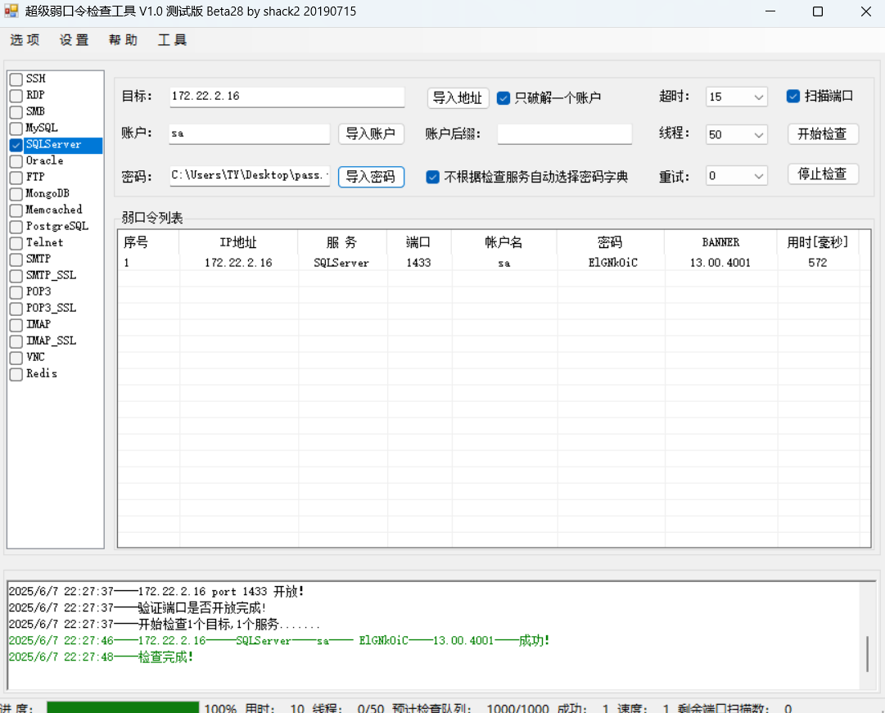Tick the VNC checkbox
Image resolution: width=885 pixels, height=713 pixels.
coord(16,358)
